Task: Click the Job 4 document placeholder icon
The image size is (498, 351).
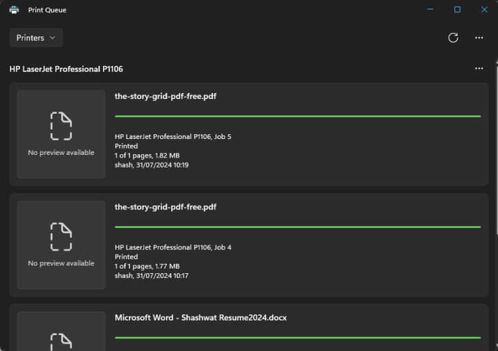Action: [61, 237]
